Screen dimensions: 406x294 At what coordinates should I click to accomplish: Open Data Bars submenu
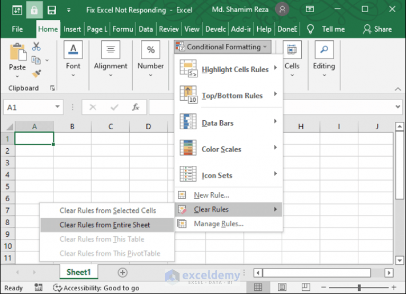229,123
